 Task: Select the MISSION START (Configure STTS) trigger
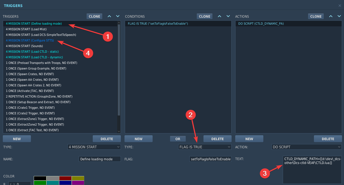click(x=30, y=40)
